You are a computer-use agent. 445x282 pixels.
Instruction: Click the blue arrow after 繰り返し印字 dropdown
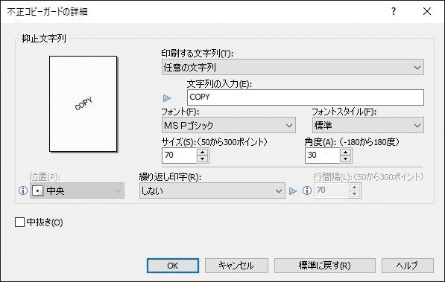293,191
